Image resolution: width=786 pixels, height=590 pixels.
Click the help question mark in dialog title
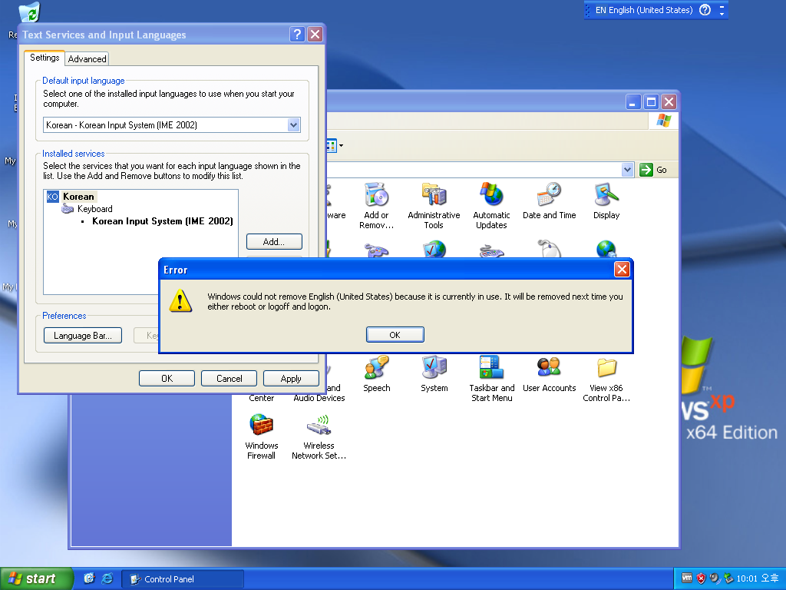click(x=297, y=34)
